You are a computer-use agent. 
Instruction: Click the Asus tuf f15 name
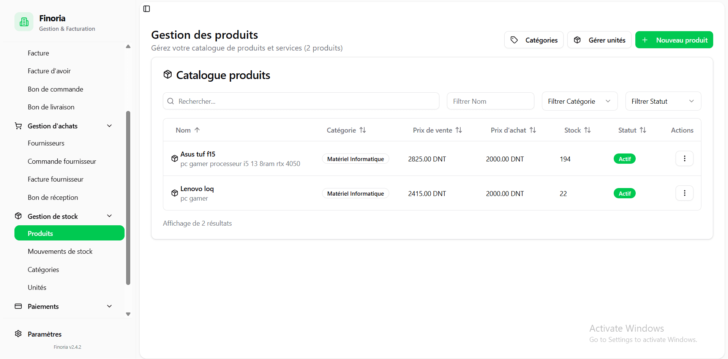[x=198, y=154]
